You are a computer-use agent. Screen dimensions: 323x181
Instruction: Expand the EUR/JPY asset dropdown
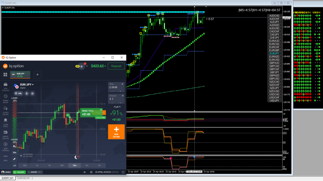[x=33, y=84]
